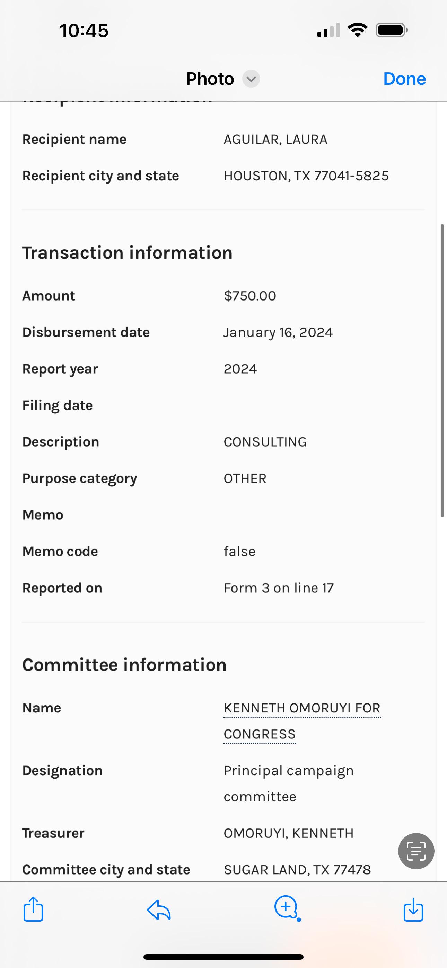Tap the Save download icon
Viewport: 447px width, 968px height.
pos(413,910)
